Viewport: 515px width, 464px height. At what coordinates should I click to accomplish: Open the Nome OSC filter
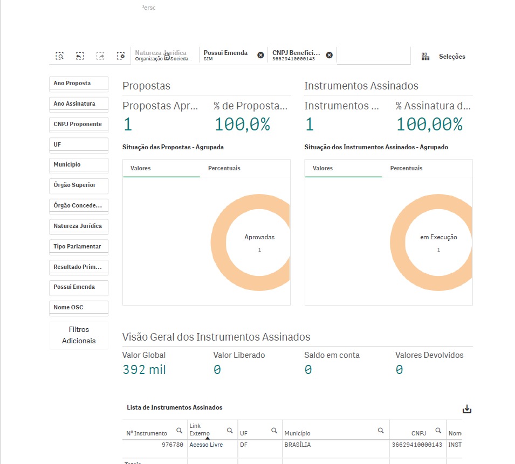(79, 308)
